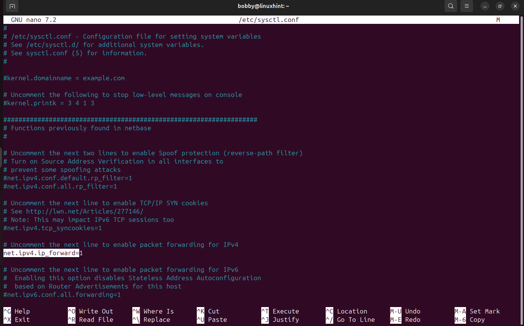Click the 'Turn on Source Address Verification' comment
The width and height of the screenshot is (524, 326).
(113, 161)
